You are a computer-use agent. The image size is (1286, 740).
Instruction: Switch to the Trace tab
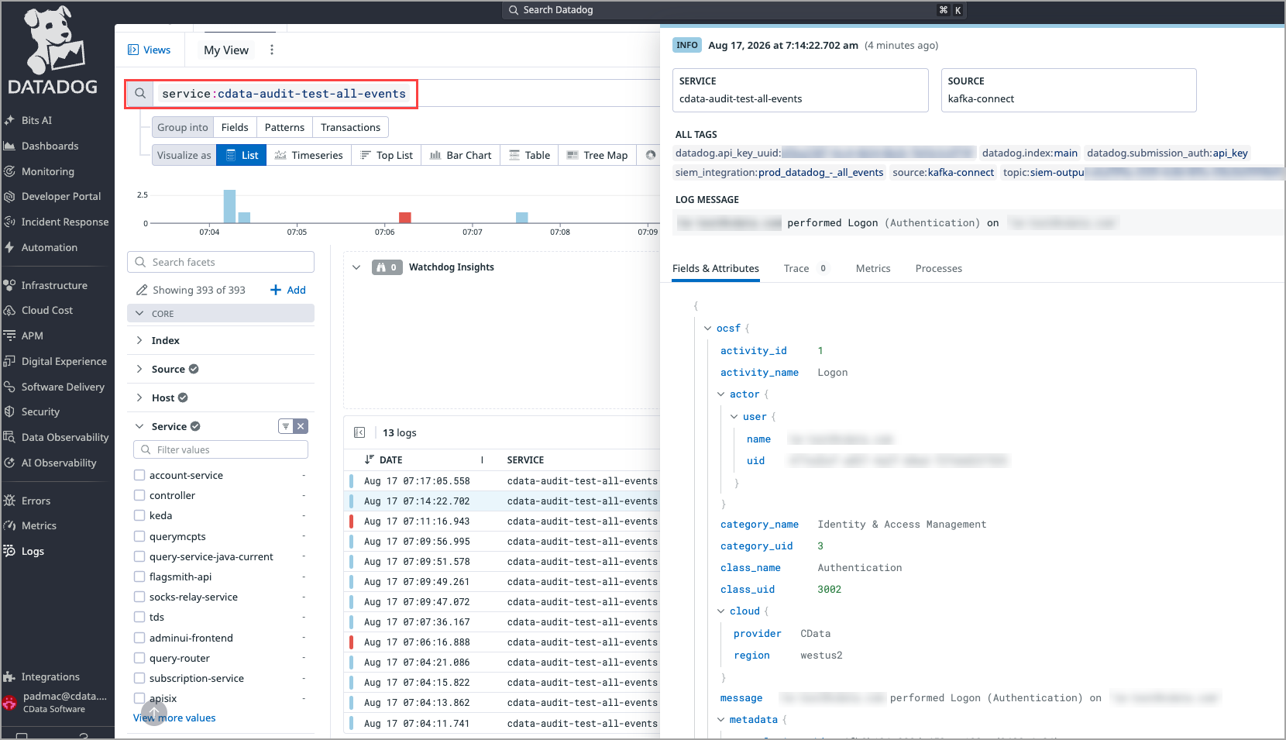coord(806,268)
